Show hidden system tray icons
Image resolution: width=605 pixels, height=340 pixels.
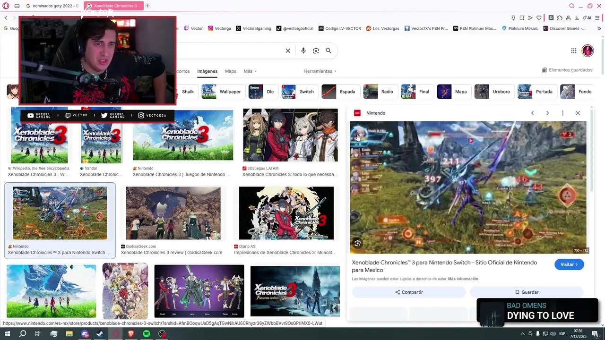(x=523, y=334)
